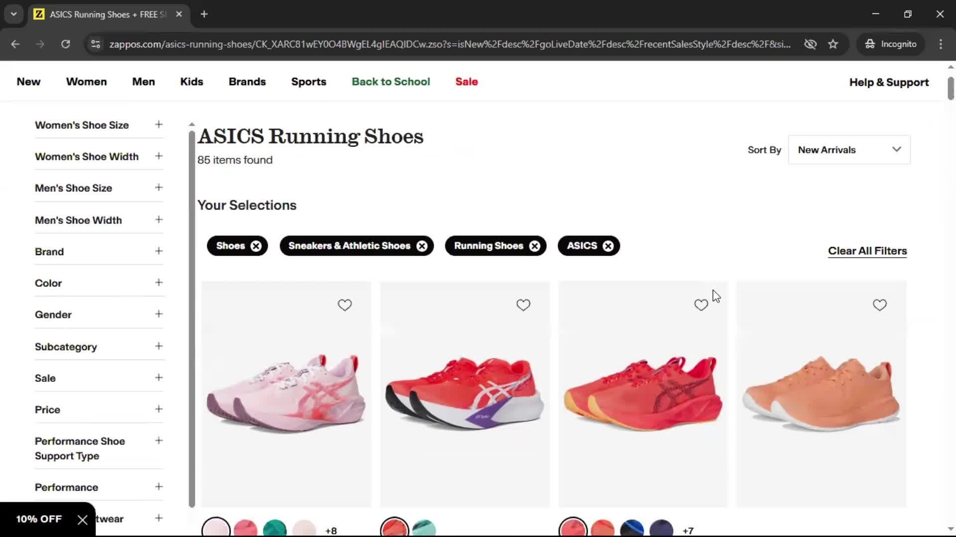Dismiss the 10% OFF banner
The image size is (956, 537).
click(83, 520)
